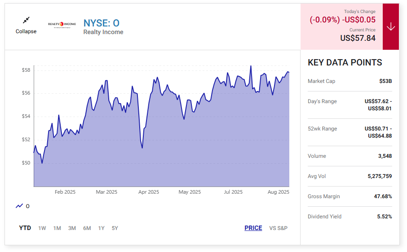Screen dimensions: 407x252
Task: Click the $53B market cap value
Action: tap(385, 81)
